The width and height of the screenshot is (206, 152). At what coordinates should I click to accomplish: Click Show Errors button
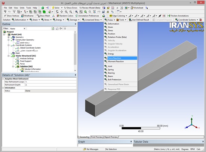coord(71,8)
